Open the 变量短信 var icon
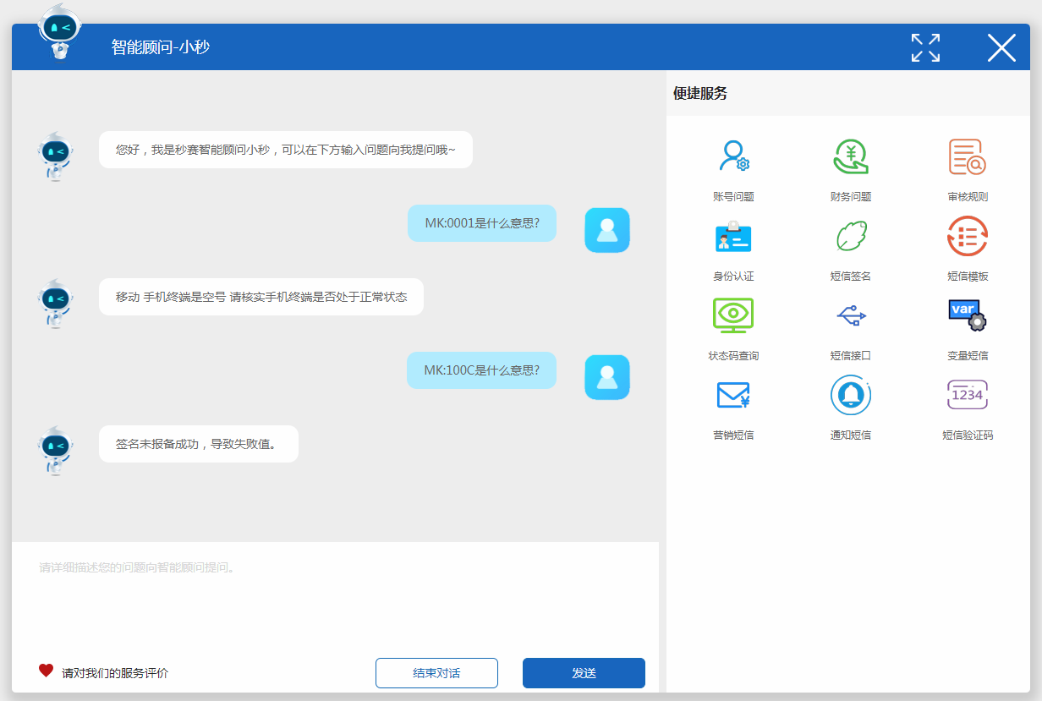Viewport: 1042px width, 701px height. click(x=968, y=315)
